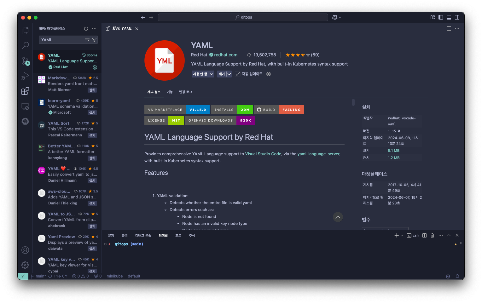Click the scroll-to-top arrow button
The width and height of the screenshot is (482, 303).
[338, 217]
